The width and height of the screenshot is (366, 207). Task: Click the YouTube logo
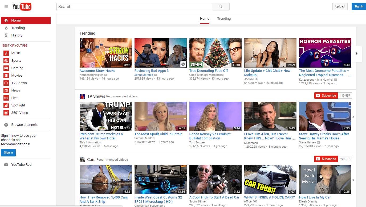pos(22,7)
